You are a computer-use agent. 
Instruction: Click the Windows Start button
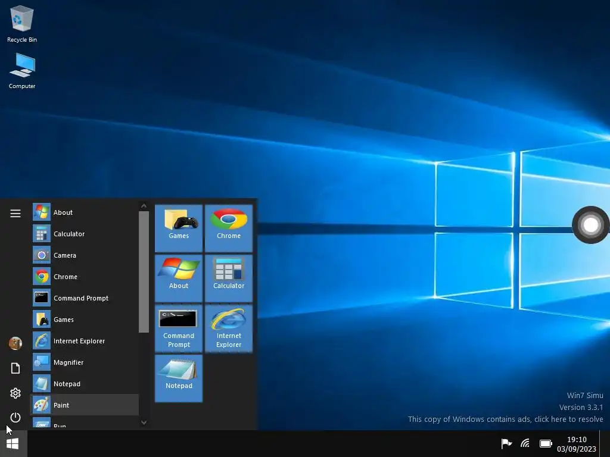pyautogui.click(x=13, y=443)
